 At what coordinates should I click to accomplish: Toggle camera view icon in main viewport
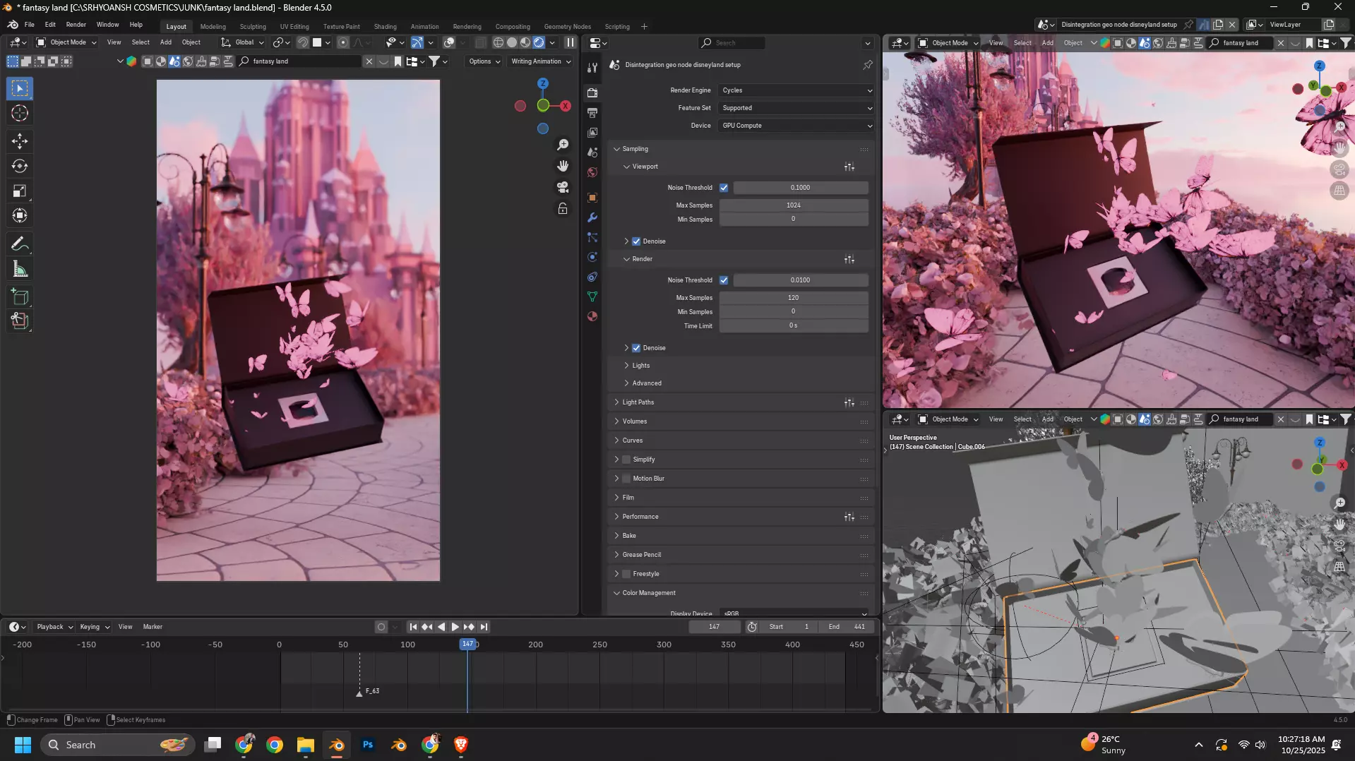(563, 187)
